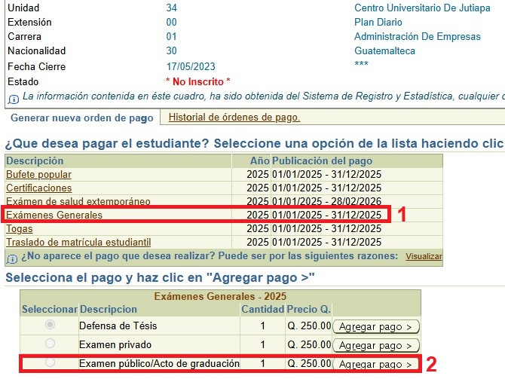Viewport: 505px width, 379px height.
Task: Click the Publicación del pago column header
Action: pyautogui.click(x=322, y=161)
